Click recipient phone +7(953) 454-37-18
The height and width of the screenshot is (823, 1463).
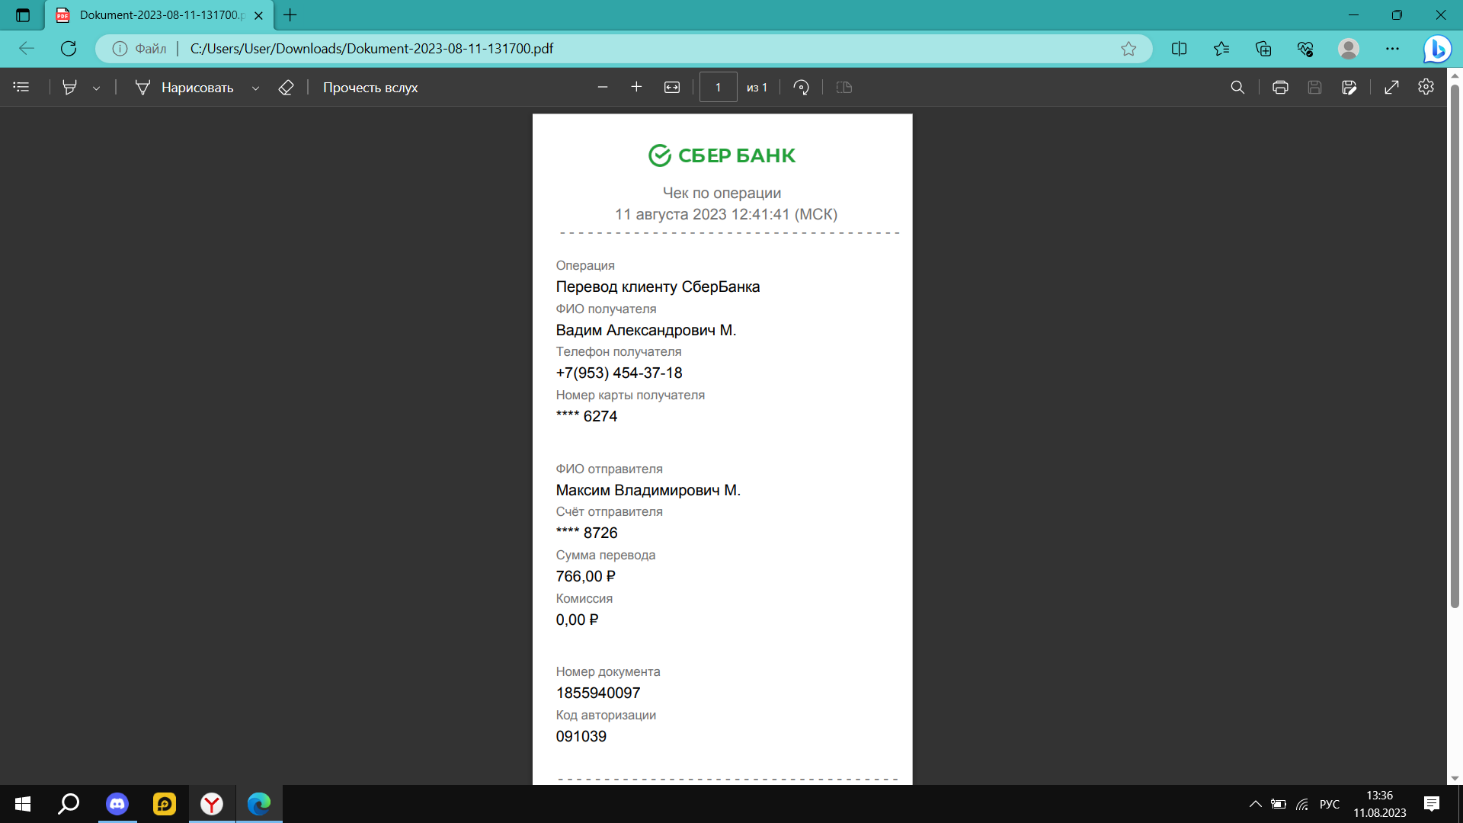click(x=619, y=373)
